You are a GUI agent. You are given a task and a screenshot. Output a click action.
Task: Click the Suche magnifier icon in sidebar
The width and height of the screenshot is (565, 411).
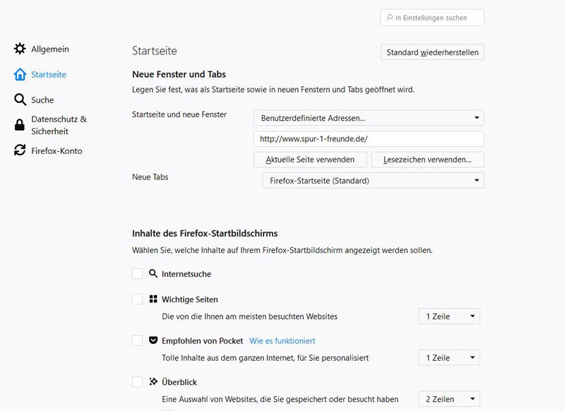[x=20, y=100]
